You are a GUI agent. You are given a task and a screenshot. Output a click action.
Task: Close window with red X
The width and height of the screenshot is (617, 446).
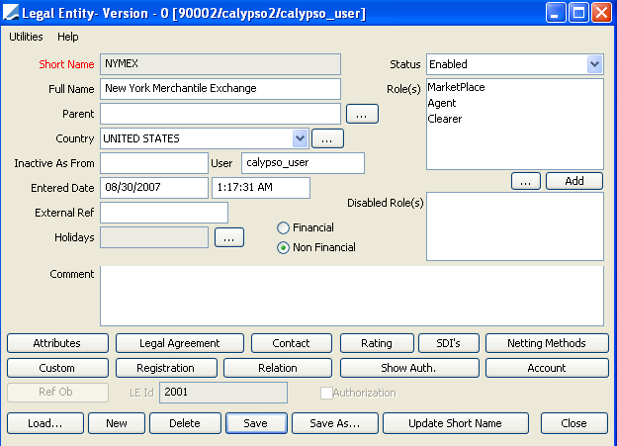pos(601,13)
